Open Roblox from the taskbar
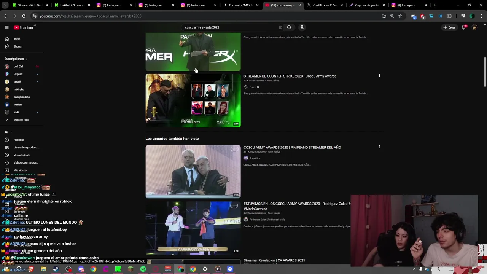Image resolution: width=487 pixels, height=274 pixels. [230, 269]
